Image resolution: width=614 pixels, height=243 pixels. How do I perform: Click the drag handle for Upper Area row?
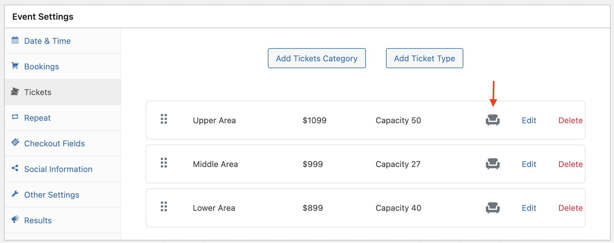coord(164,119)
